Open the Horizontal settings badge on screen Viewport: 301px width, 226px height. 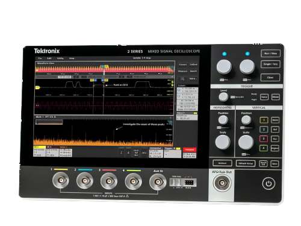tap(156, 152)
